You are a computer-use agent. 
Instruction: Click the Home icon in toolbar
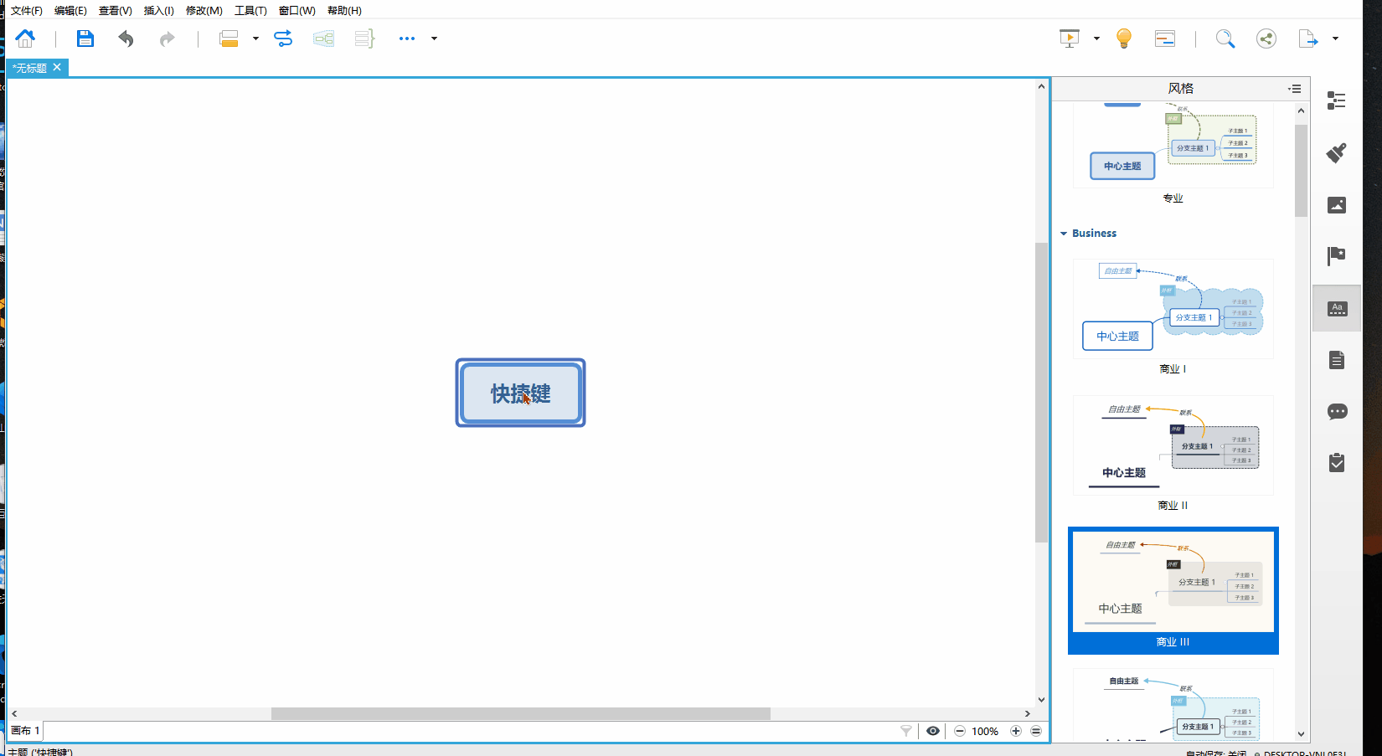[x=25, y=39]
